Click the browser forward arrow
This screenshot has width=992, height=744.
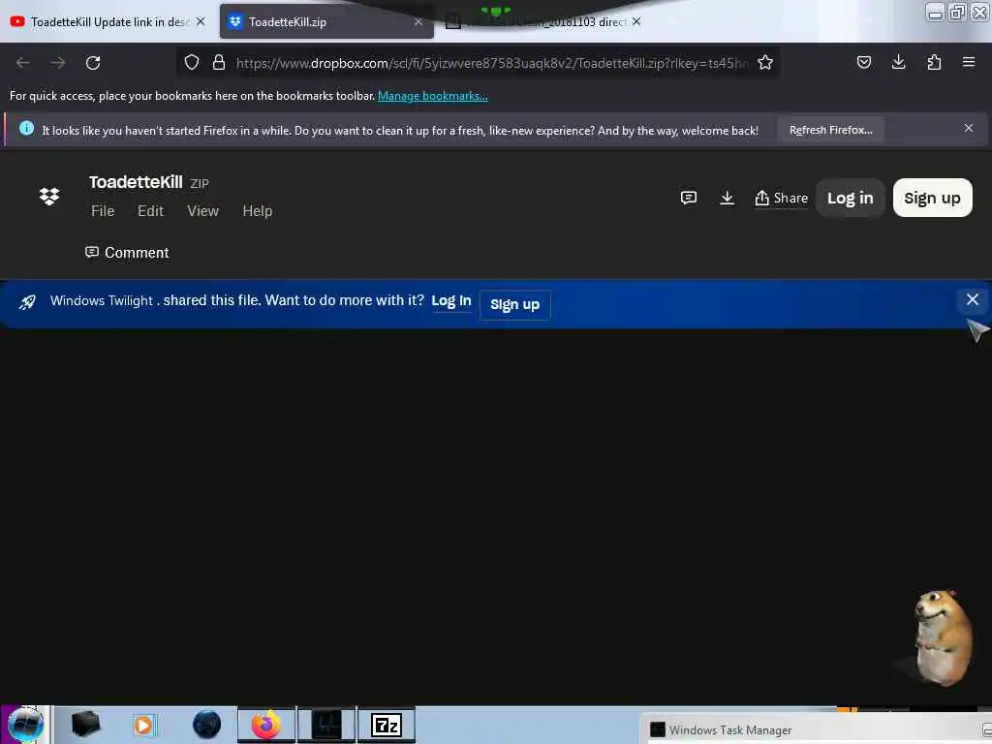tap(58, 63)
